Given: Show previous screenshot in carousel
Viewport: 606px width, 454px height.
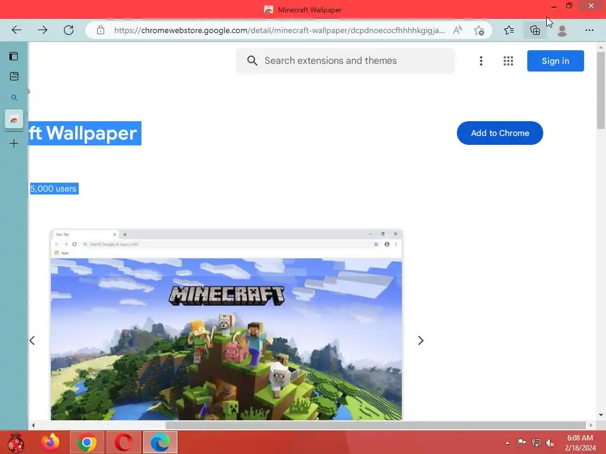Looking at the screenshot, I should coord(32,340).
